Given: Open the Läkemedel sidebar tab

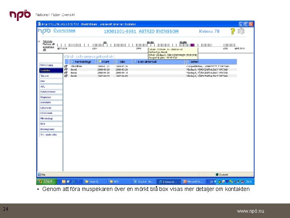Looking at the screenshot, I should (x=51, y=108).
